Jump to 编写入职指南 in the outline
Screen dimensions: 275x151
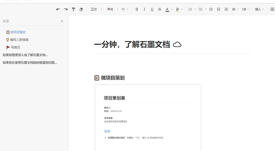click(x=19, y=40)
